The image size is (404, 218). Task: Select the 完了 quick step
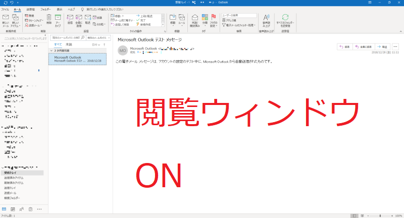[x=141, y=20]
